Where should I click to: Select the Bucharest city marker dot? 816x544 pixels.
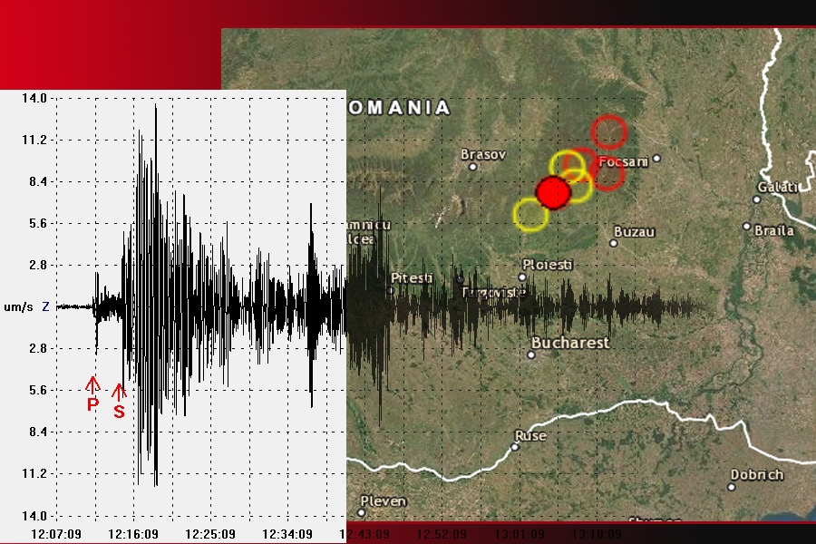(531, 355)
